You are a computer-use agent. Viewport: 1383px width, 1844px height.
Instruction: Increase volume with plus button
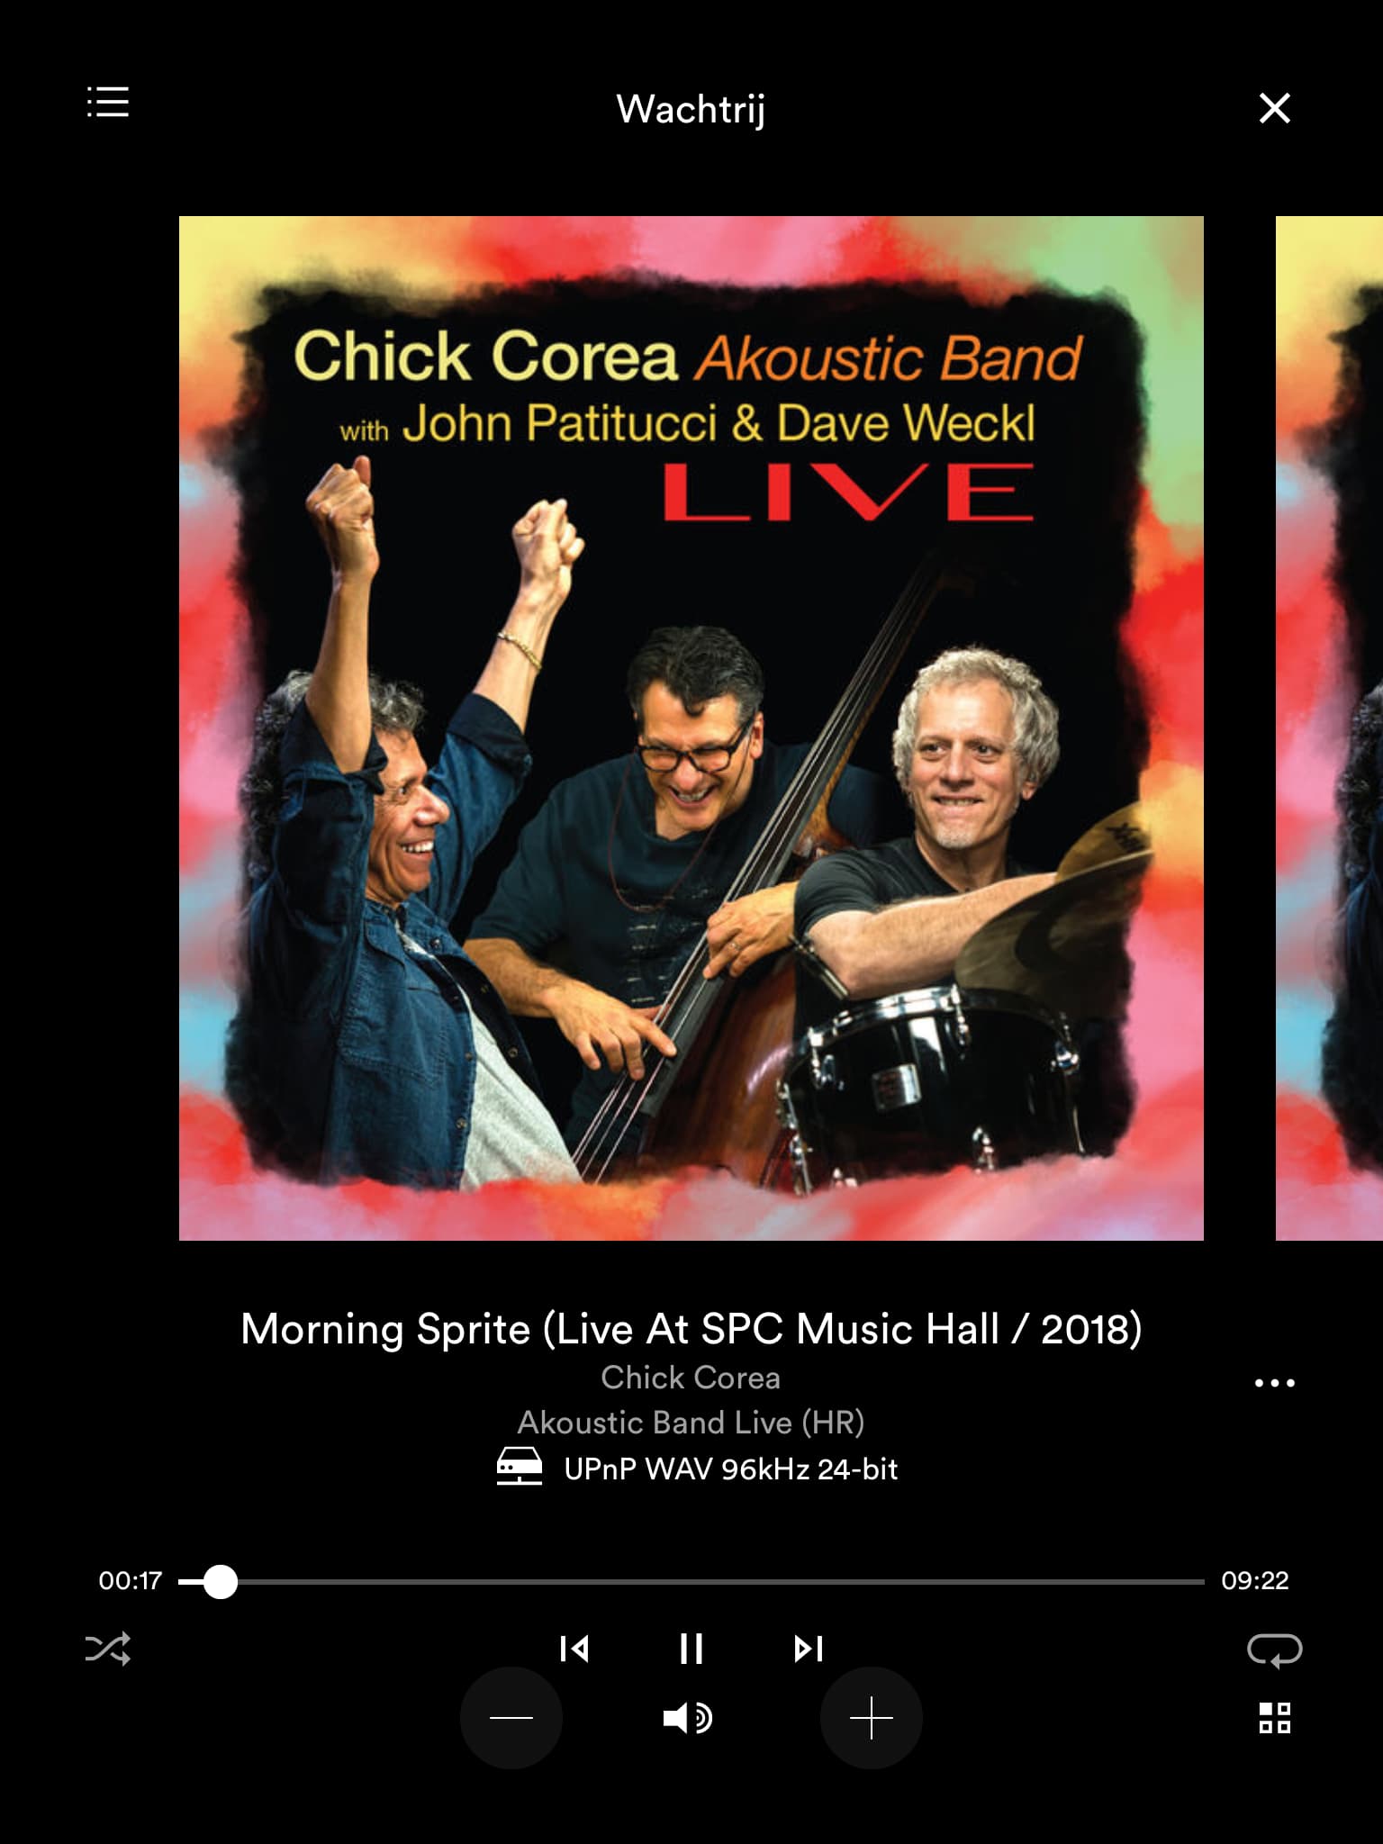[872, 1718]
